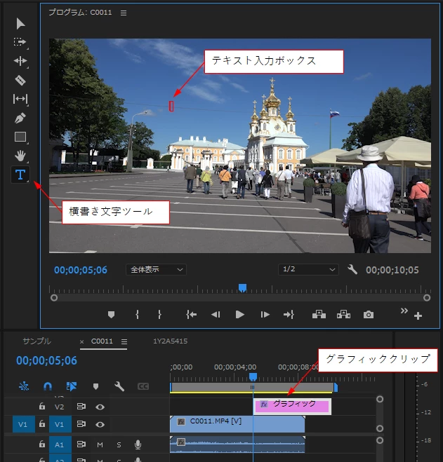
Task: Click the Lift button
Action: (319, 314)
